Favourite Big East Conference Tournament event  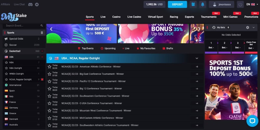49,74
